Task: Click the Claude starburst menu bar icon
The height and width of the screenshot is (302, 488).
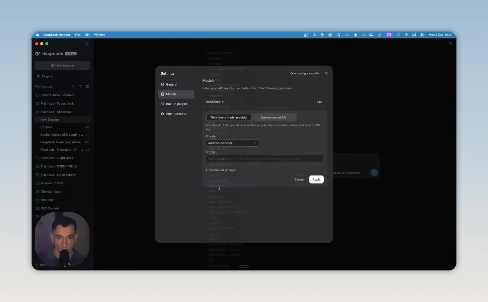Action: [x=355, y=35]
